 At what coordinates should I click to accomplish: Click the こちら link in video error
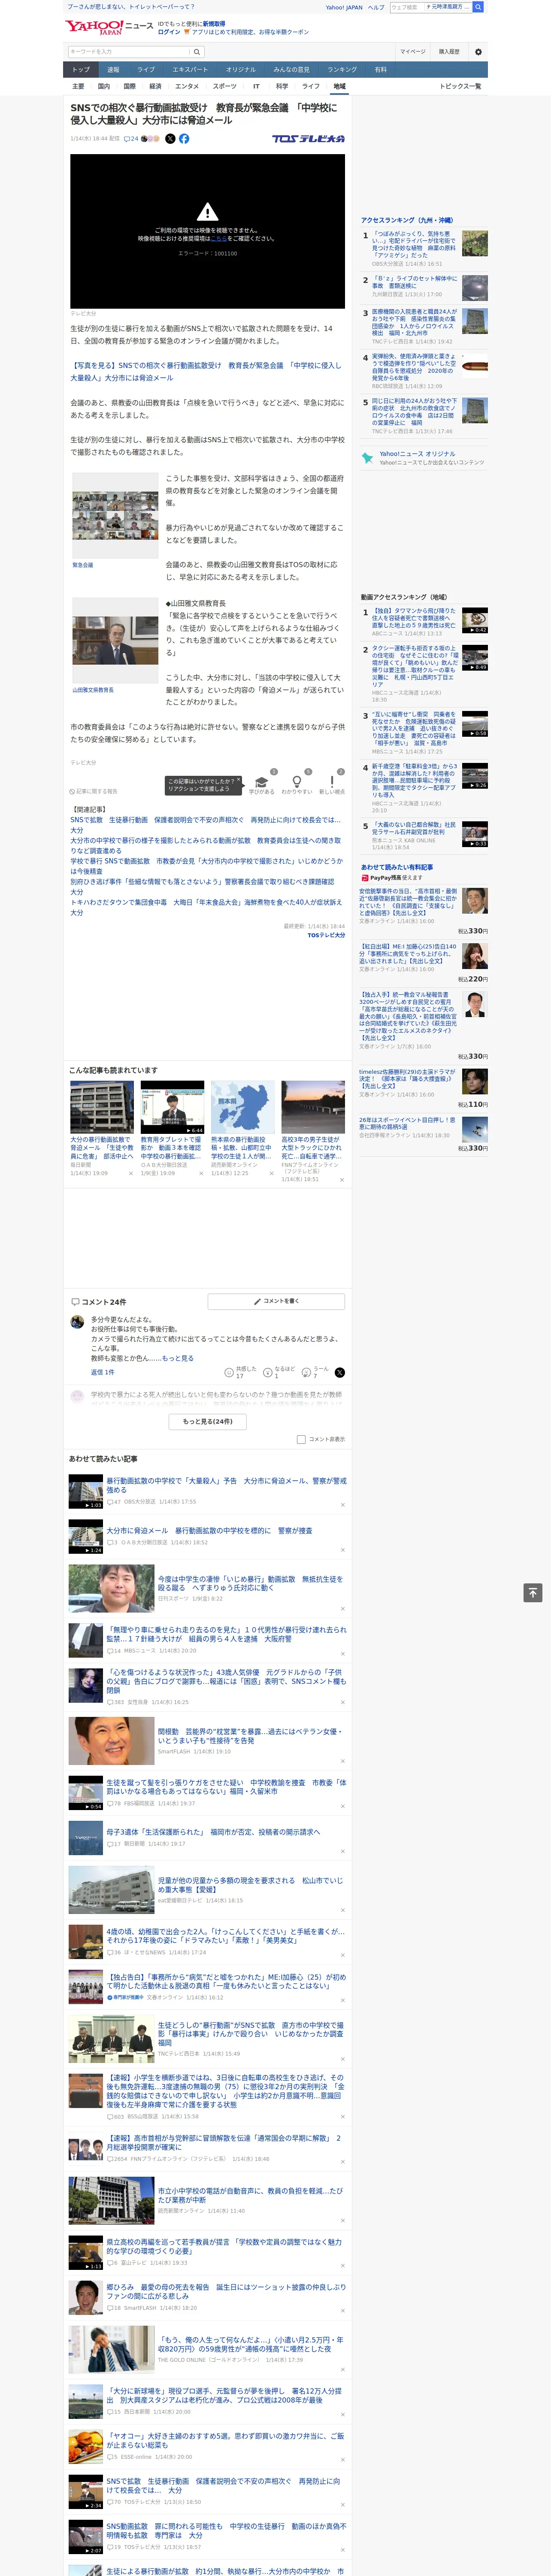point(219,239)
